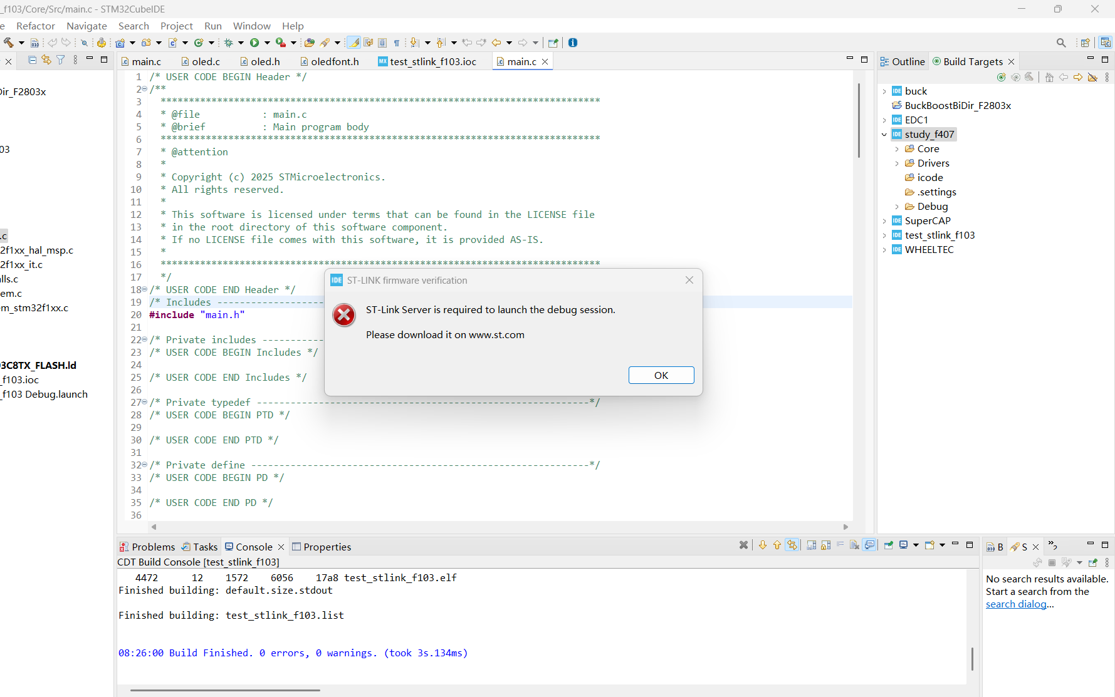The height and width of the screenshot is (697, 1115).
Task: Click the editor horizontal scrollbar track
Action: [500, 527]
